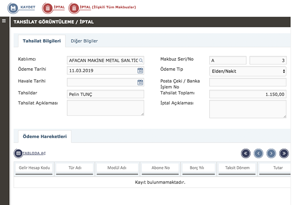Click the İptal Açıklaması text area
The width and height of the screenshot is (293, 205).
click(248, 109)
